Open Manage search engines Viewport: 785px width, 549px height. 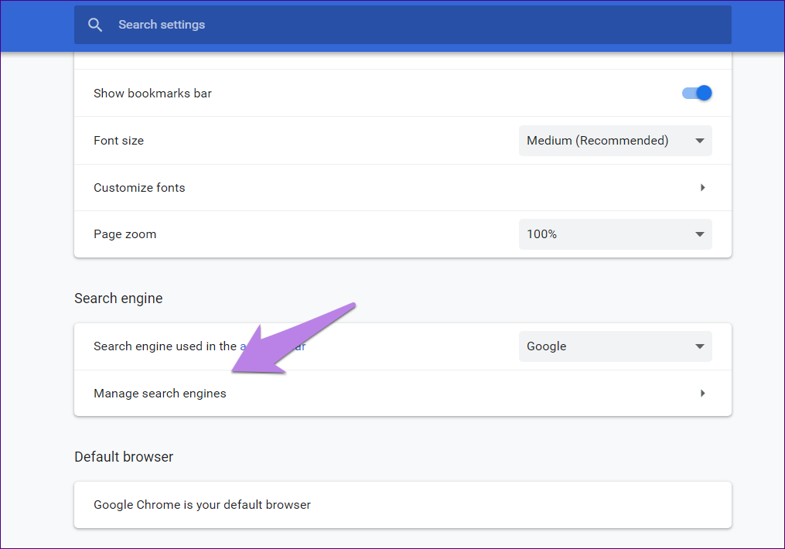tap(387, 394)
